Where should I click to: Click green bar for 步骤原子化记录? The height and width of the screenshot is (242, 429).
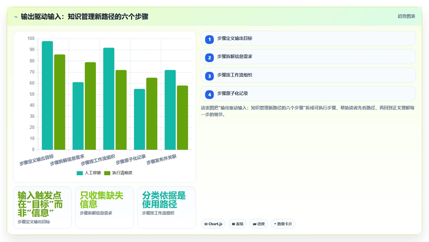pos(152,114)
